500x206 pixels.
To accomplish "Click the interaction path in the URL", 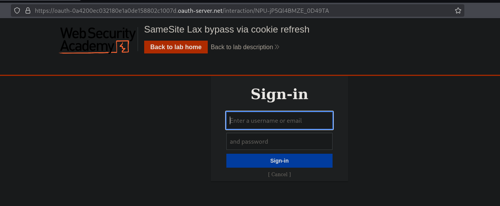I will point(276,11).
